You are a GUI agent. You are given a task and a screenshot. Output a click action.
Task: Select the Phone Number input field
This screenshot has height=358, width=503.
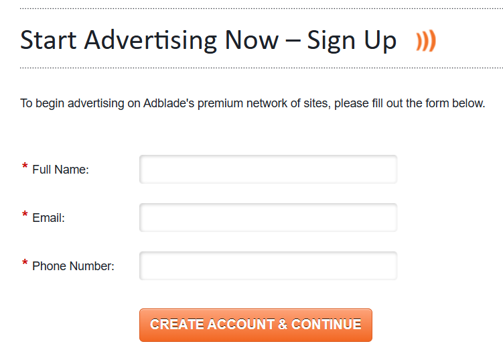coord(268,265)
